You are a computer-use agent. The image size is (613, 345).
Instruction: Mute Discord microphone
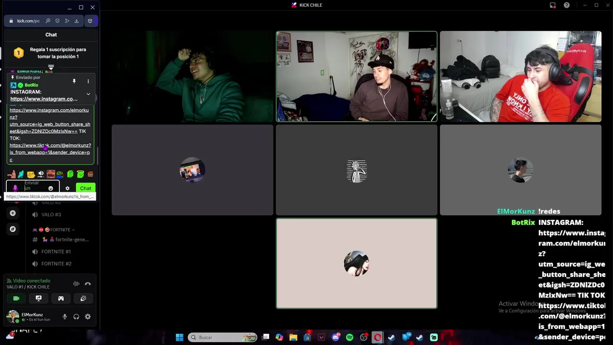point(65,317)
